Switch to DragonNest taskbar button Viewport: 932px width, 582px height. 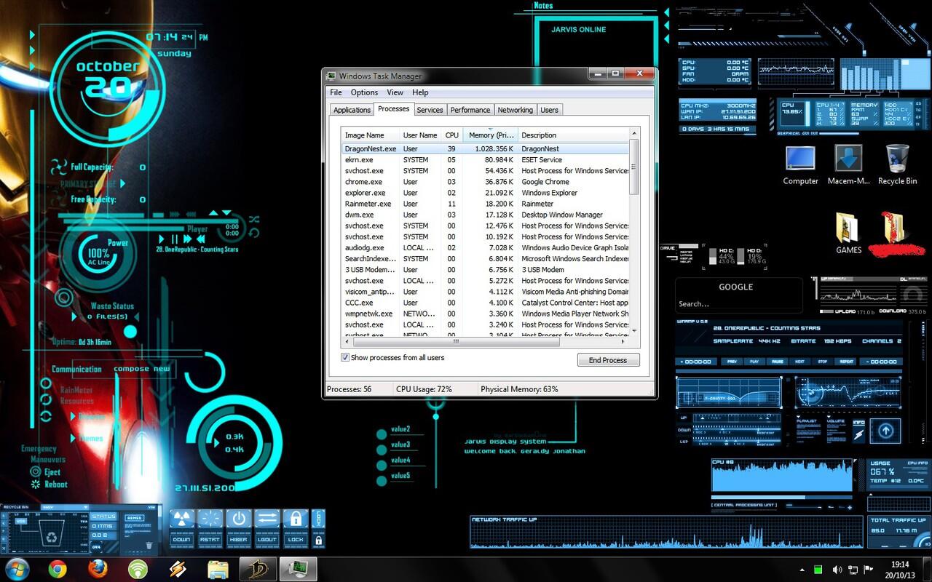coord(258,568)
